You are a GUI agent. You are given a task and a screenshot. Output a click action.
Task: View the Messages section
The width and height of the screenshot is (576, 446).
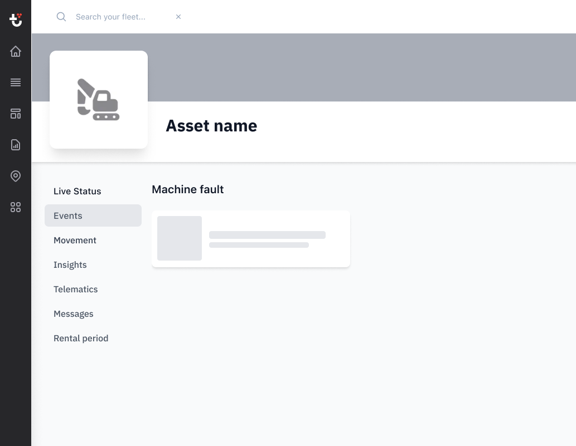click(x=74, y=313)
